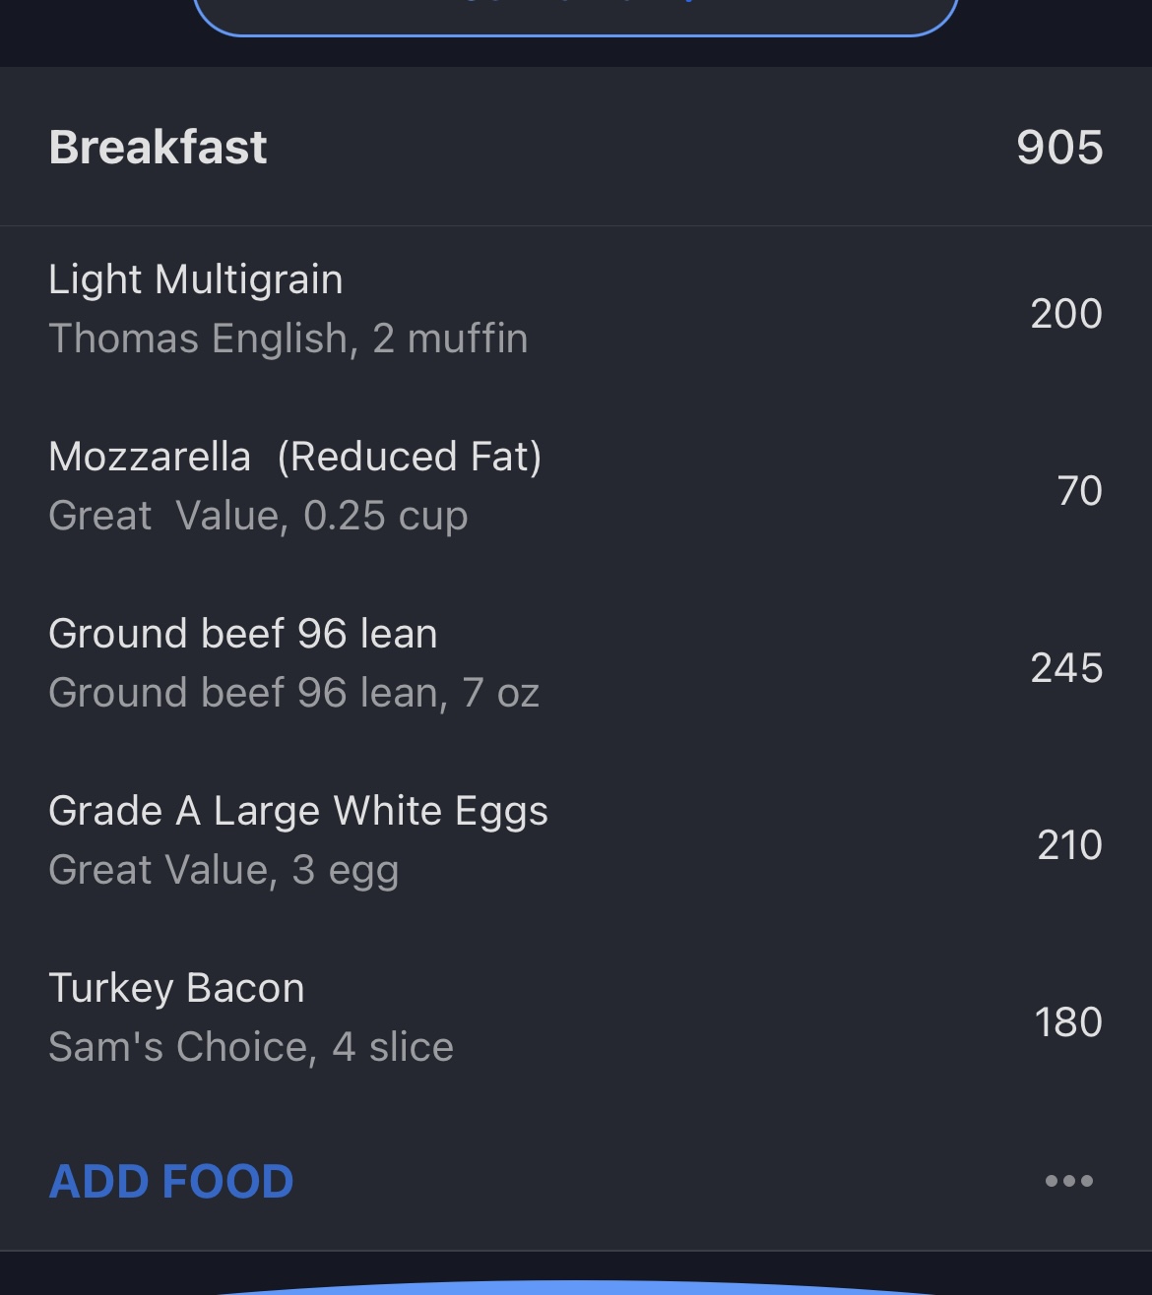Select Grade A Large White Eggs entry
1152x1295 pixels.
[x=298, y=812]
